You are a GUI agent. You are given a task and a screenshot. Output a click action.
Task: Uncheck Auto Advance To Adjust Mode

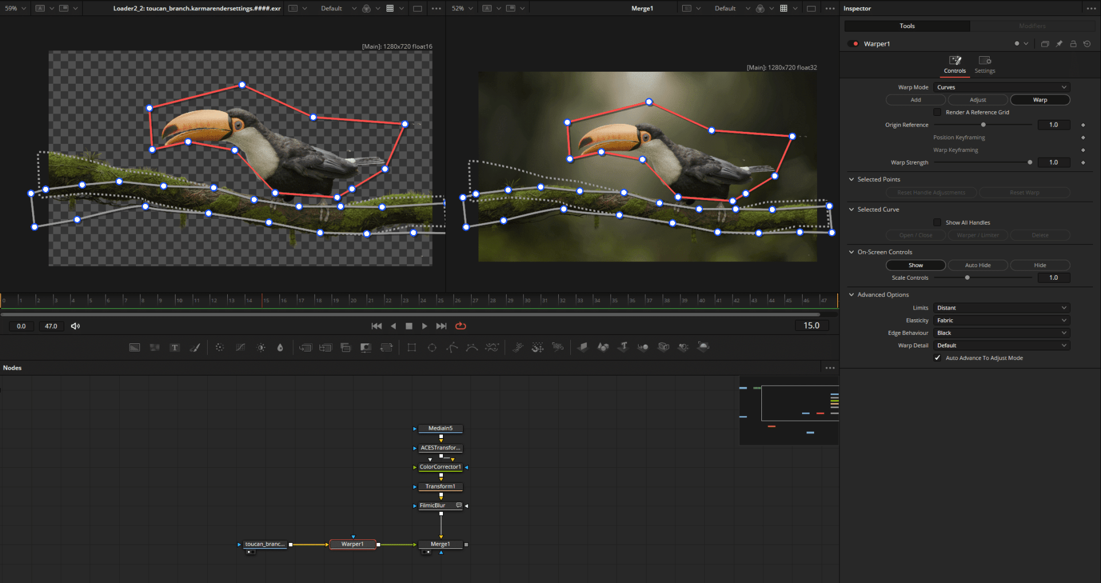pos(937,358)
